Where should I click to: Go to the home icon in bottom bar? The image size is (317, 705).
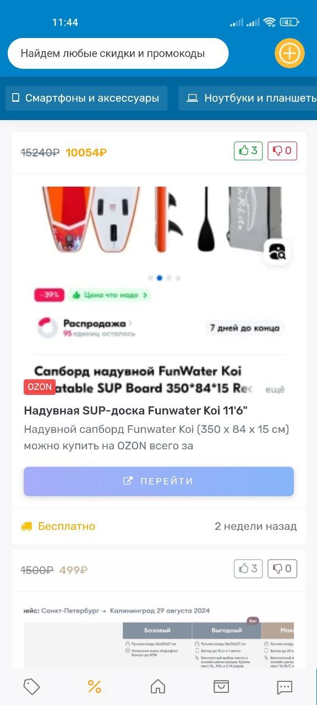pyautogui.click(x=158, y=686)
